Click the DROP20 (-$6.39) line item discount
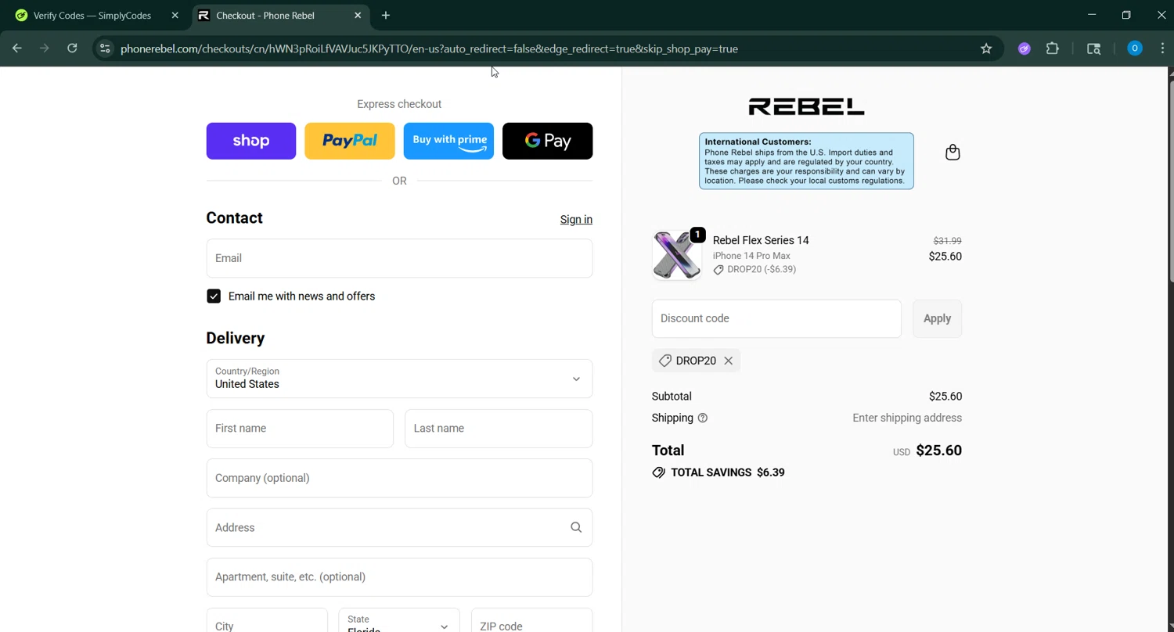Image resolution: width=1174 pixels, height=632 pixels. (754, 269)
